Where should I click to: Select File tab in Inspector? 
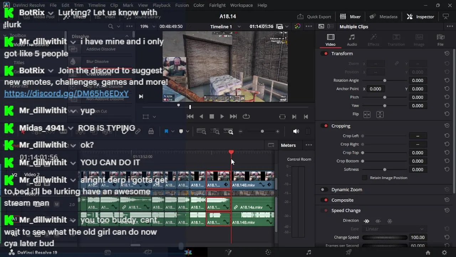(x=440, y=40)
